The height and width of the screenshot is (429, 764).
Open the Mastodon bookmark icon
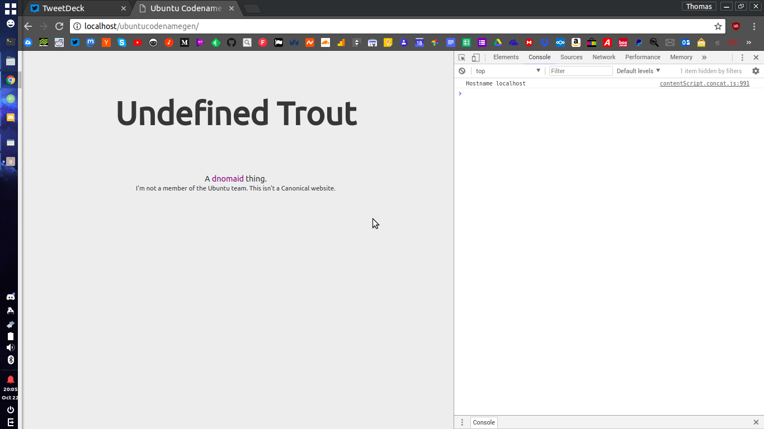tap(91, 42)
